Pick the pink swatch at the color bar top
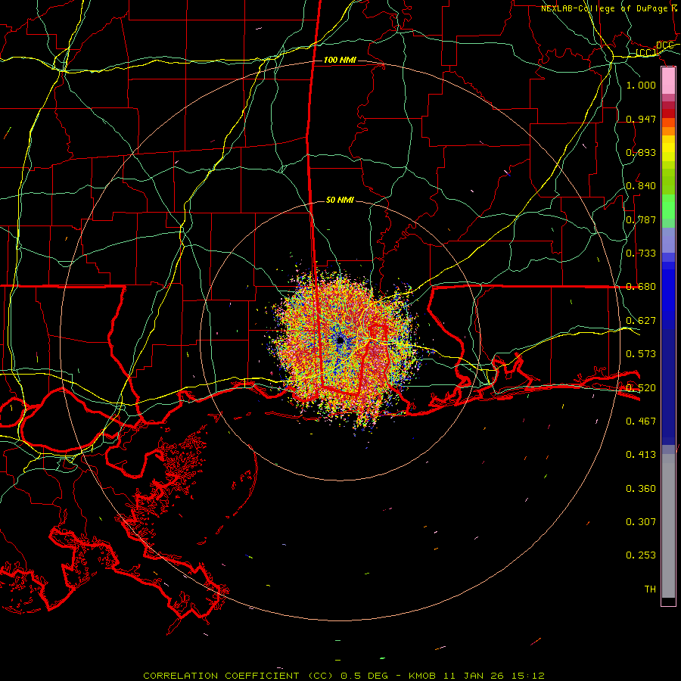 click(668, 81)
